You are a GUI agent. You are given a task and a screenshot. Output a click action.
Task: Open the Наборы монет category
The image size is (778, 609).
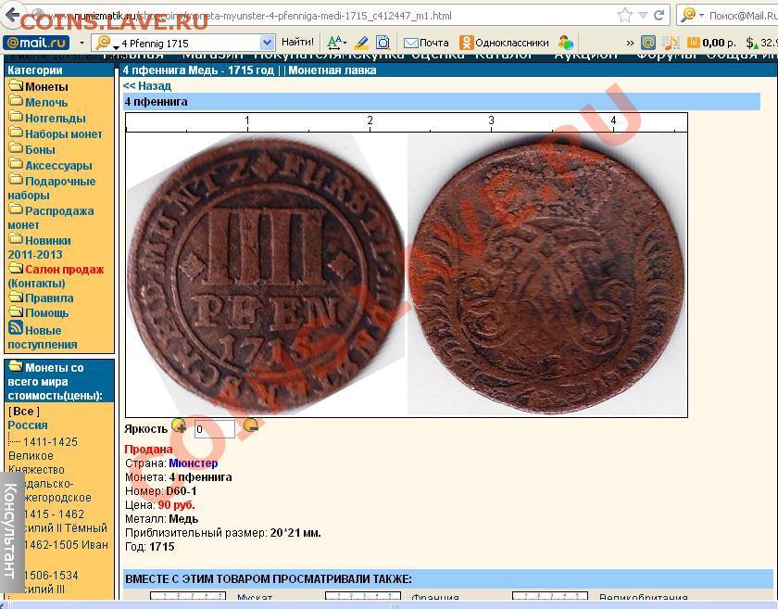[x=64, y=134]
